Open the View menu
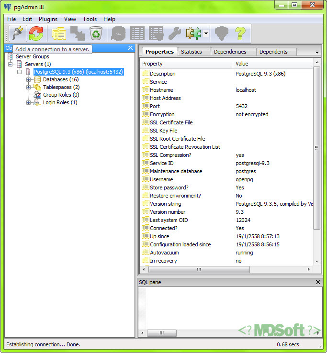The width and height of the screenshot is (327, 353). (x=70, y=19)
